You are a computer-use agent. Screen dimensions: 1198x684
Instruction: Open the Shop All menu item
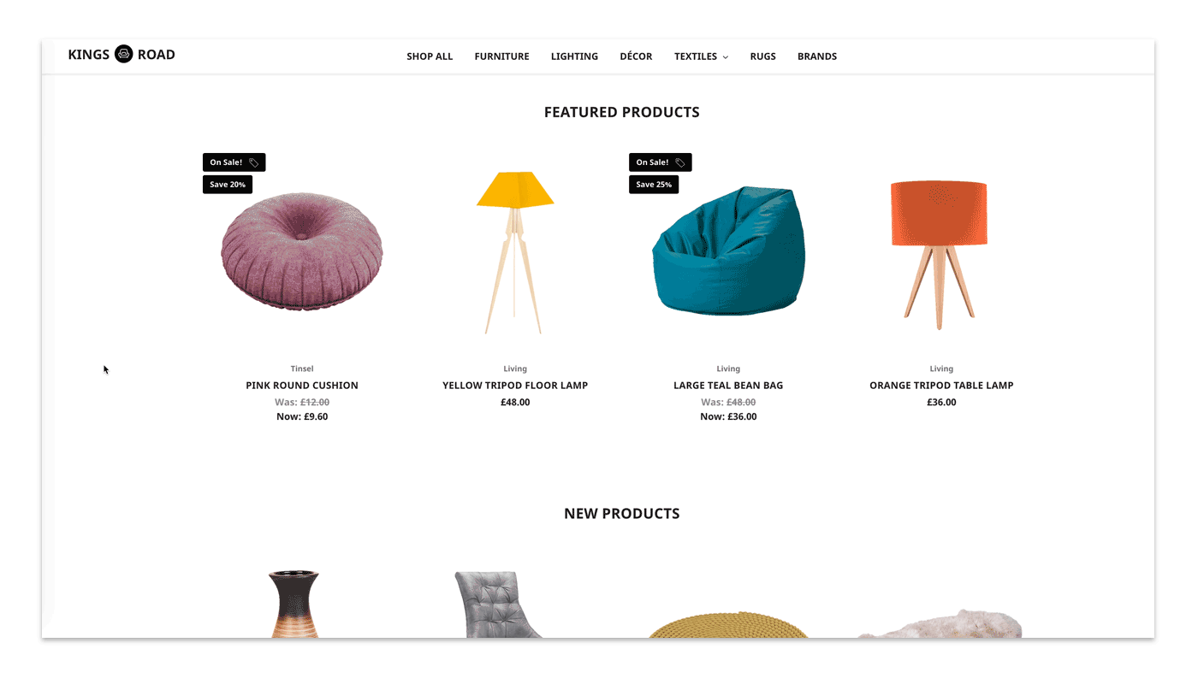point(430,56)
